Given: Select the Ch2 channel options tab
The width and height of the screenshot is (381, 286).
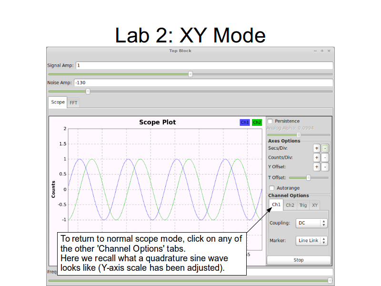Looking at the screenshot, I should pos(290,205).
